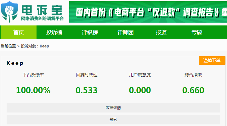Go to the 首页 tab
The image size is (227, 126).
coord(19,32)
